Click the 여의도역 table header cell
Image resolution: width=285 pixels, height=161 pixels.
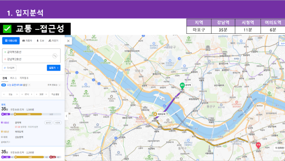[x=273, y=23]
